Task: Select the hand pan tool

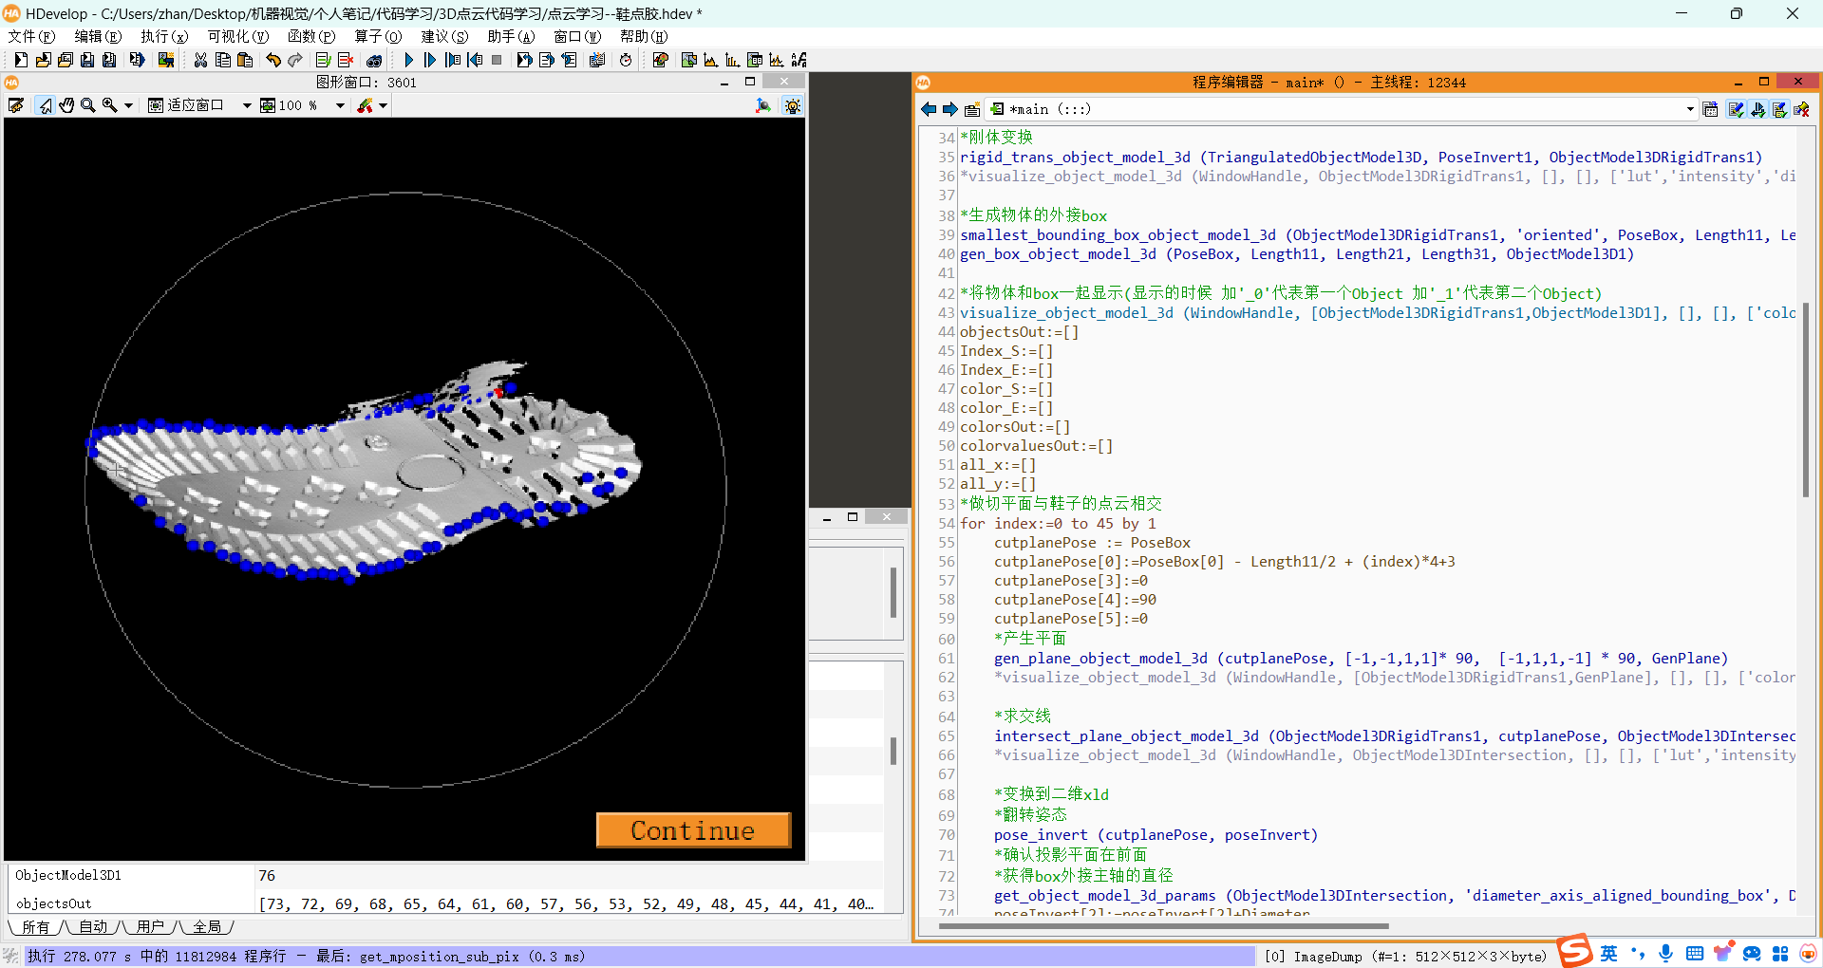Action: (x=66, y=105)
